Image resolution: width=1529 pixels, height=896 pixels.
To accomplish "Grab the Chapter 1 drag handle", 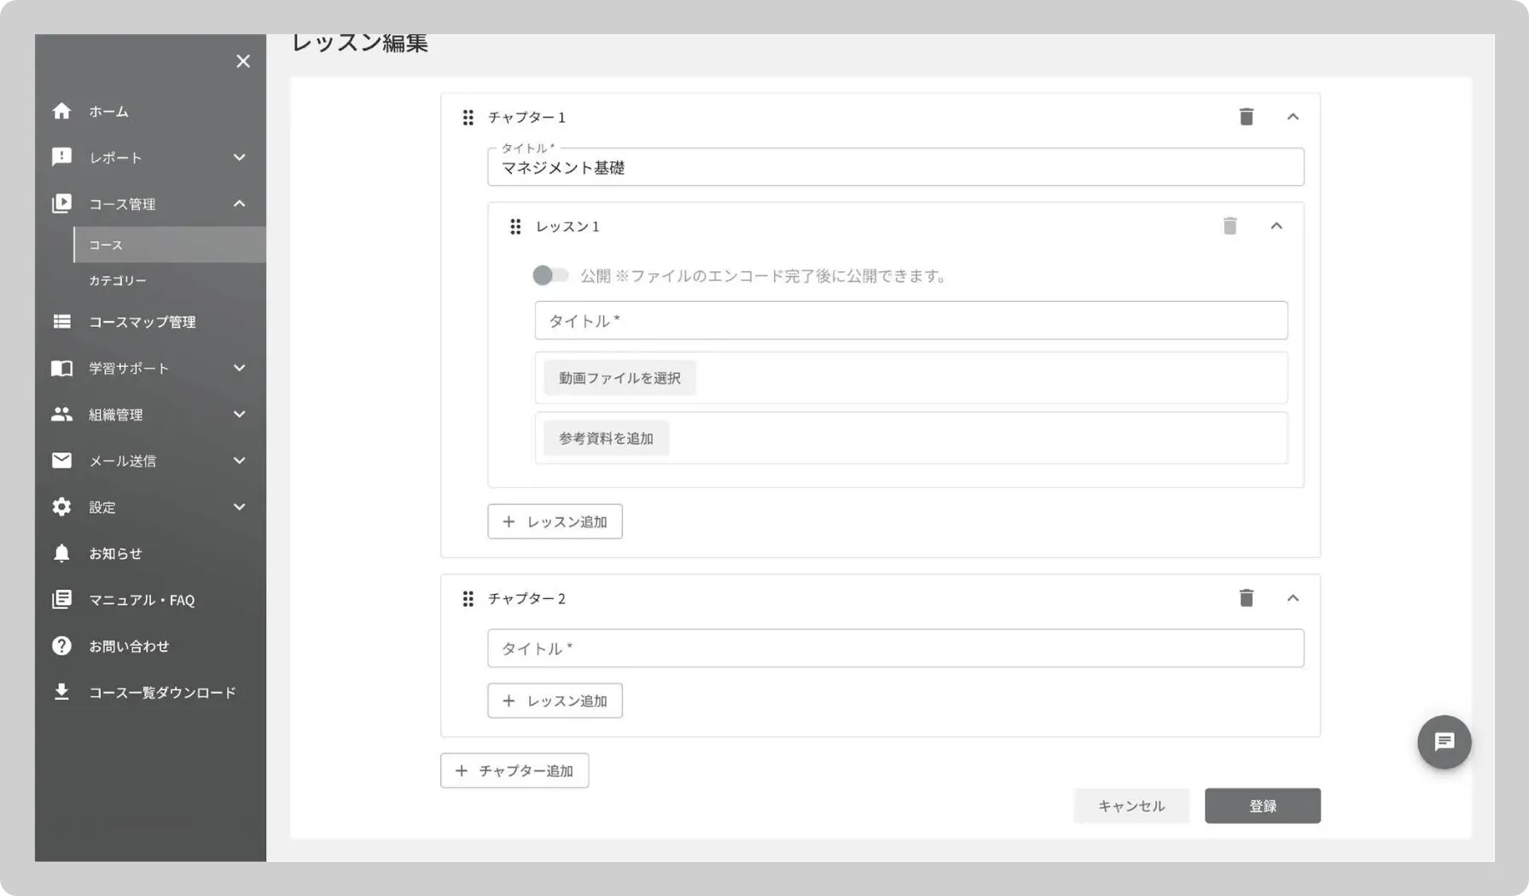I will [468, 118].
